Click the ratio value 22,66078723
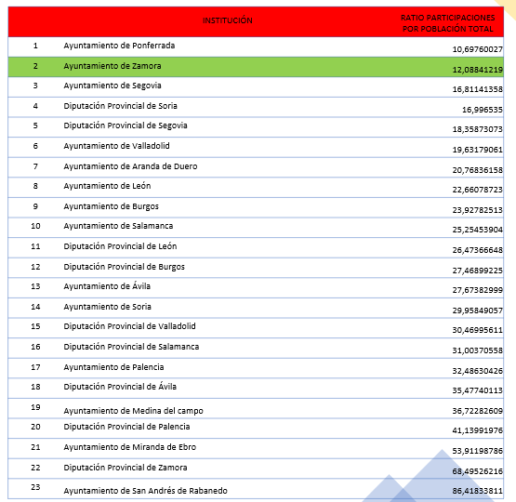The height and width of the screenshot is (502, 516). 478,190
